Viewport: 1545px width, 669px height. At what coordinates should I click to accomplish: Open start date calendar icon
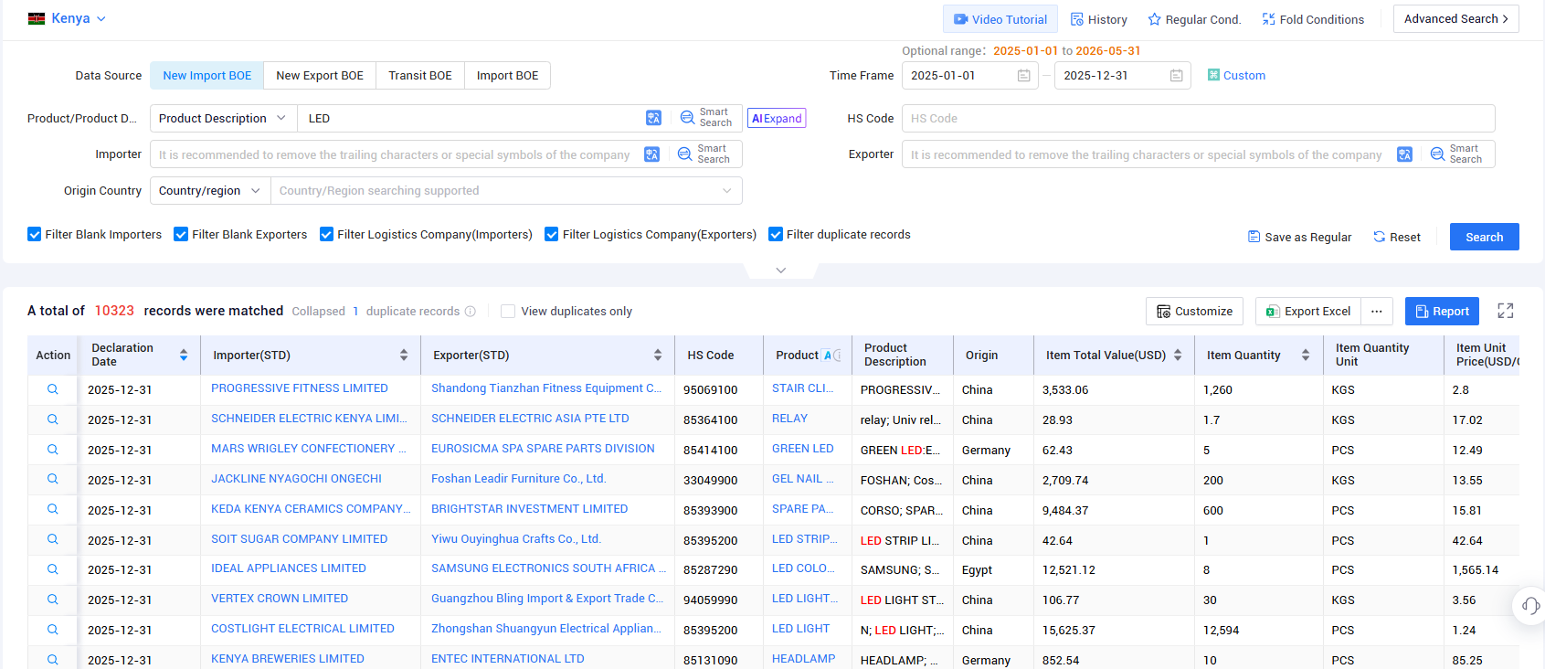point(1024,76)
